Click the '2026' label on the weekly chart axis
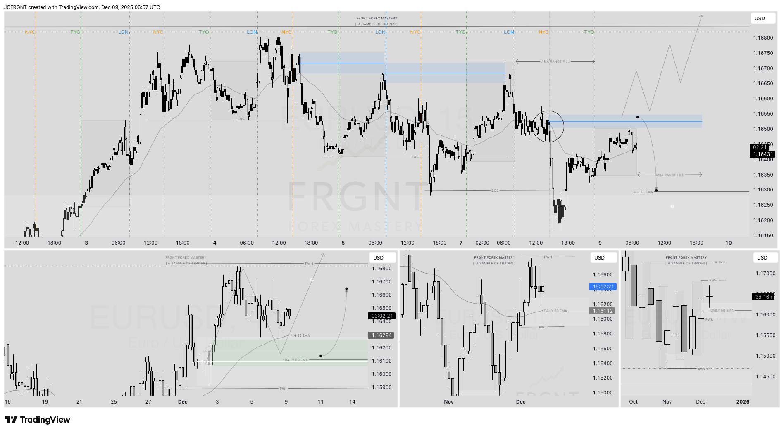The height and width of the screenshot is (432, 784). pyautogui.click(x=743, y=402)
